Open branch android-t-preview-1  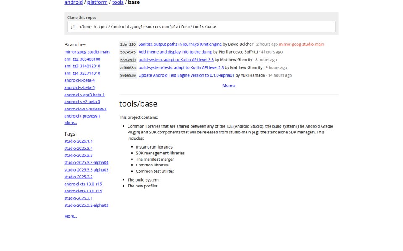pos(82,116)
